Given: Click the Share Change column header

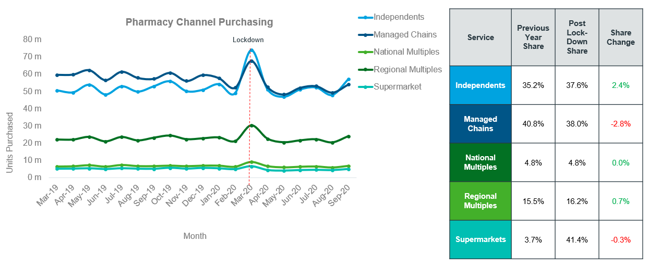Looking at the screenshot, I should (x=621, y=37).
